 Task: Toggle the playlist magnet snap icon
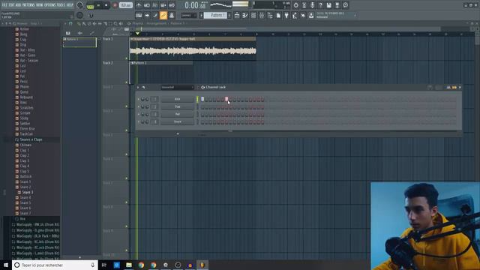click(x=70, y=23)
